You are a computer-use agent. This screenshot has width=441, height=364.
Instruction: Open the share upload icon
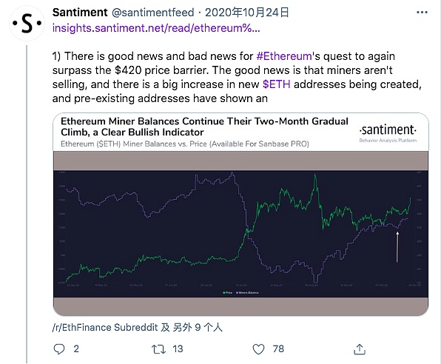coord(360,349)
